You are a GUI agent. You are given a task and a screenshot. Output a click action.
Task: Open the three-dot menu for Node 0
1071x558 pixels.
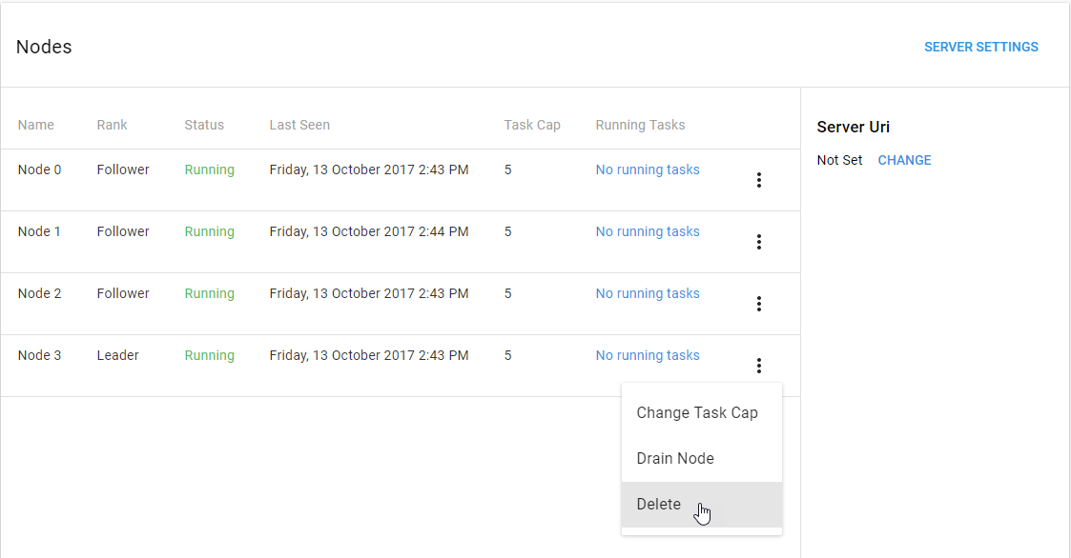point(759,180)
